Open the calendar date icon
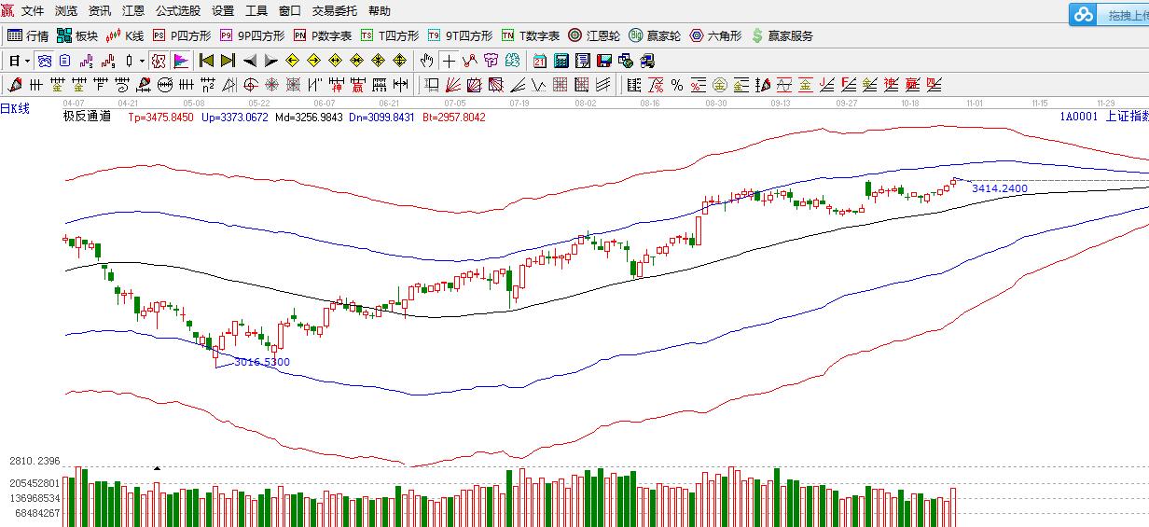This screenshot has width=1149, height=527. 540,61
